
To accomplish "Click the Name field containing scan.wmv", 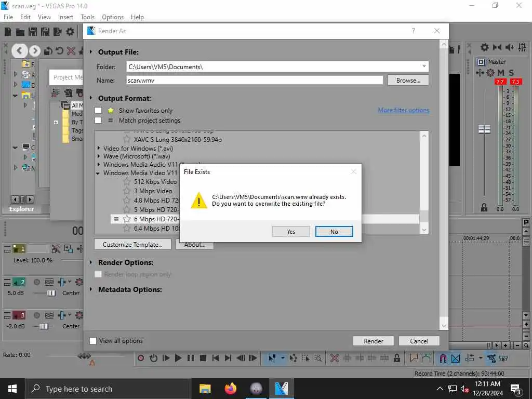I will coord(255,81).
